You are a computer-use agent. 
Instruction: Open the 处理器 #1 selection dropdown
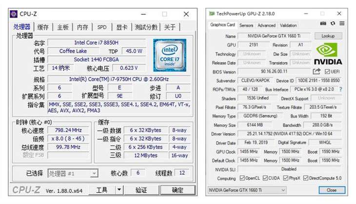pos(73,174)
